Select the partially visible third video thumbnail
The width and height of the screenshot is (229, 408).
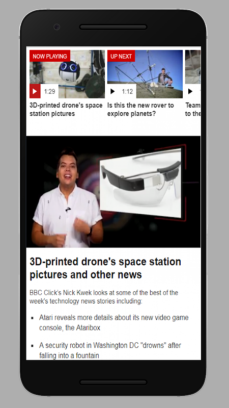(x=193, y=74)
